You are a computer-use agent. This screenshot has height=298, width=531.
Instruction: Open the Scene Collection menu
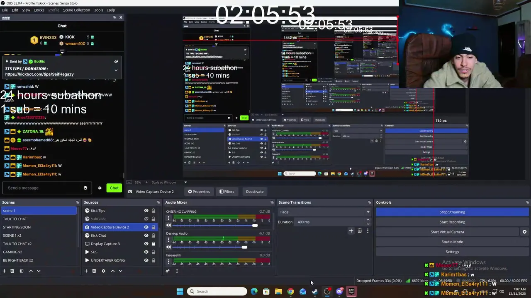click(76, 10)
